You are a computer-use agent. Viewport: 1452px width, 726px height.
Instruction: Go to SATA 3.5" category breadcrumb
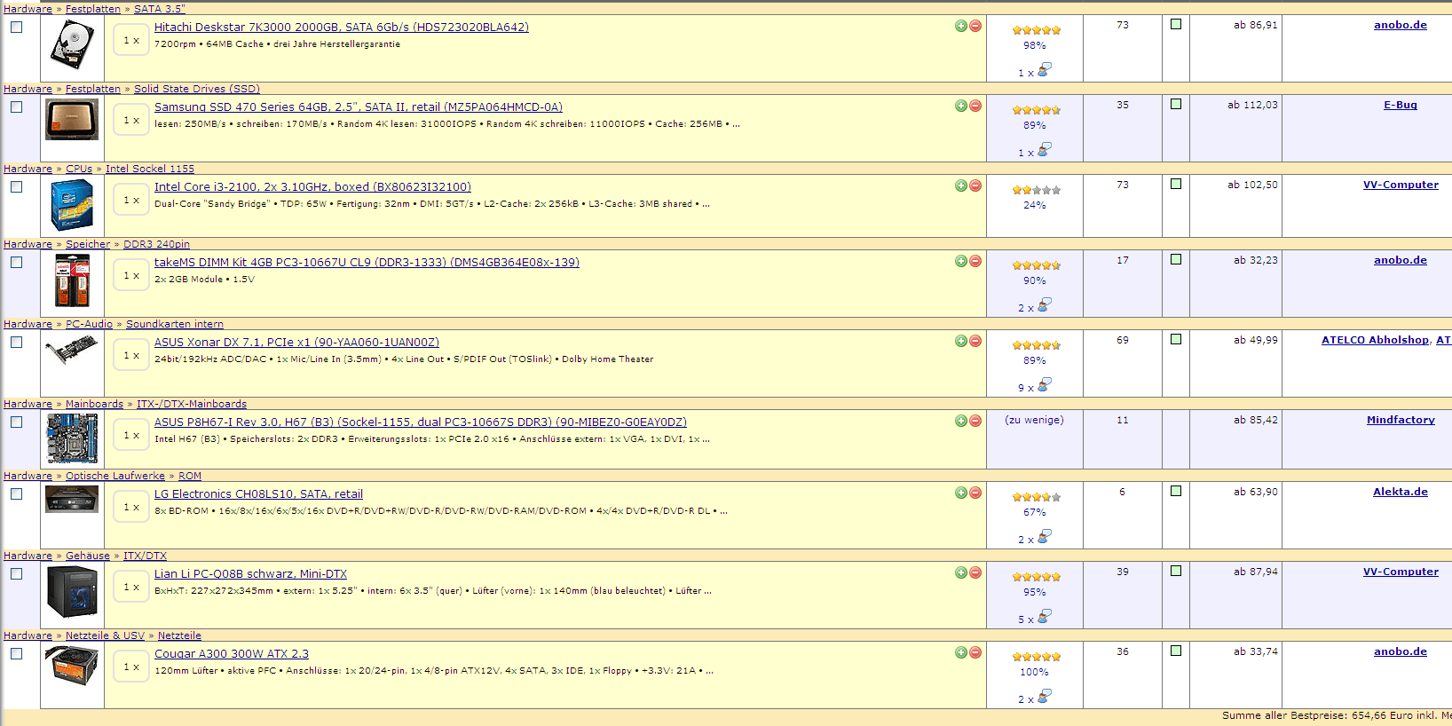(160, 9)
